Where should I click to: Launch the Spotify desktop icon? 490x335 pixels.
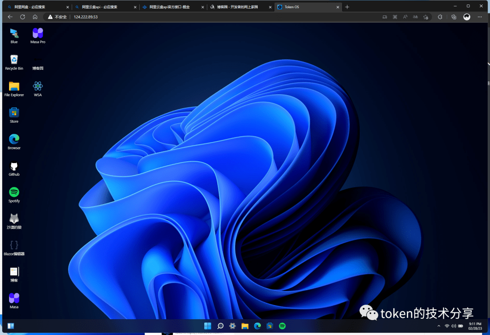click(x=14, y=192)
